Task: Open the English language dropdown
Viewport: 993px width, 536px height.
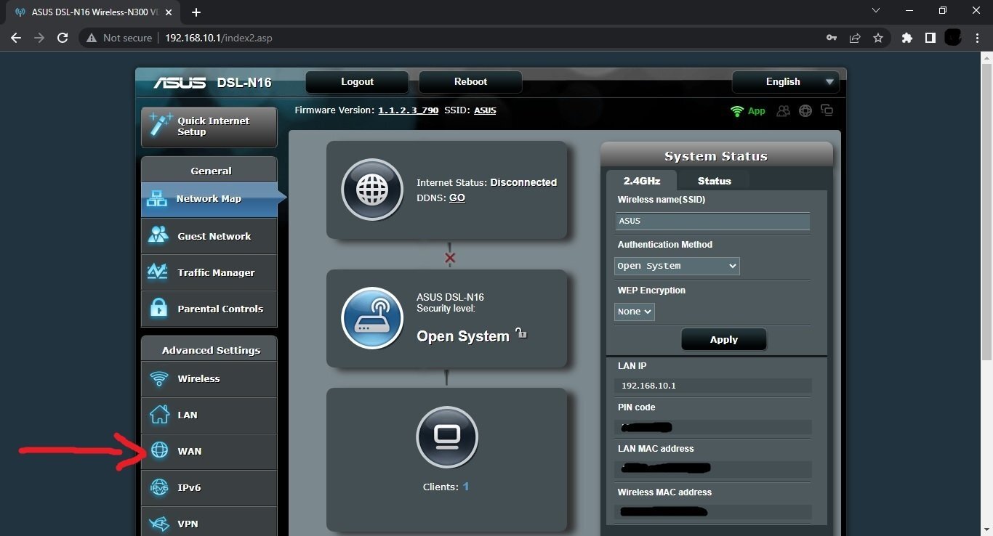Action: click(785, 82)
